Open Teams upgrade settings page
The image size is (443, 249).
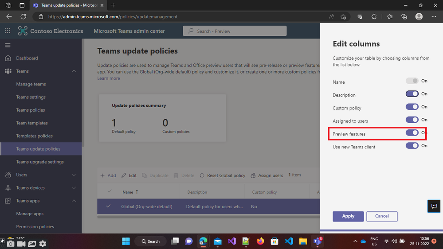click(x=40, y=162)
